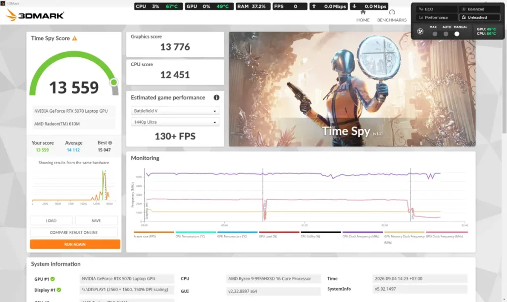Viewport: 507px width, 302px height.
Task: Select the MANUAL fan mode radio button
Action: [456, 34]
